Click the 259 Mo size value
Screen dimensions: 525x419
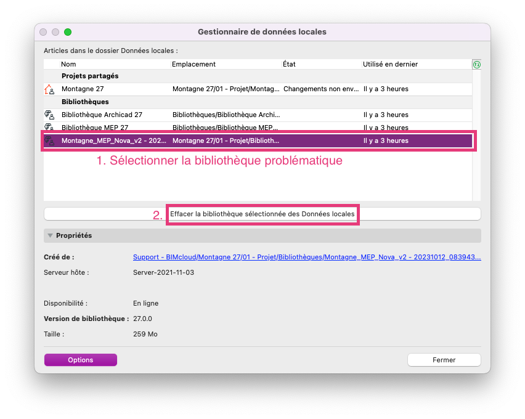(x=145, y=334)
